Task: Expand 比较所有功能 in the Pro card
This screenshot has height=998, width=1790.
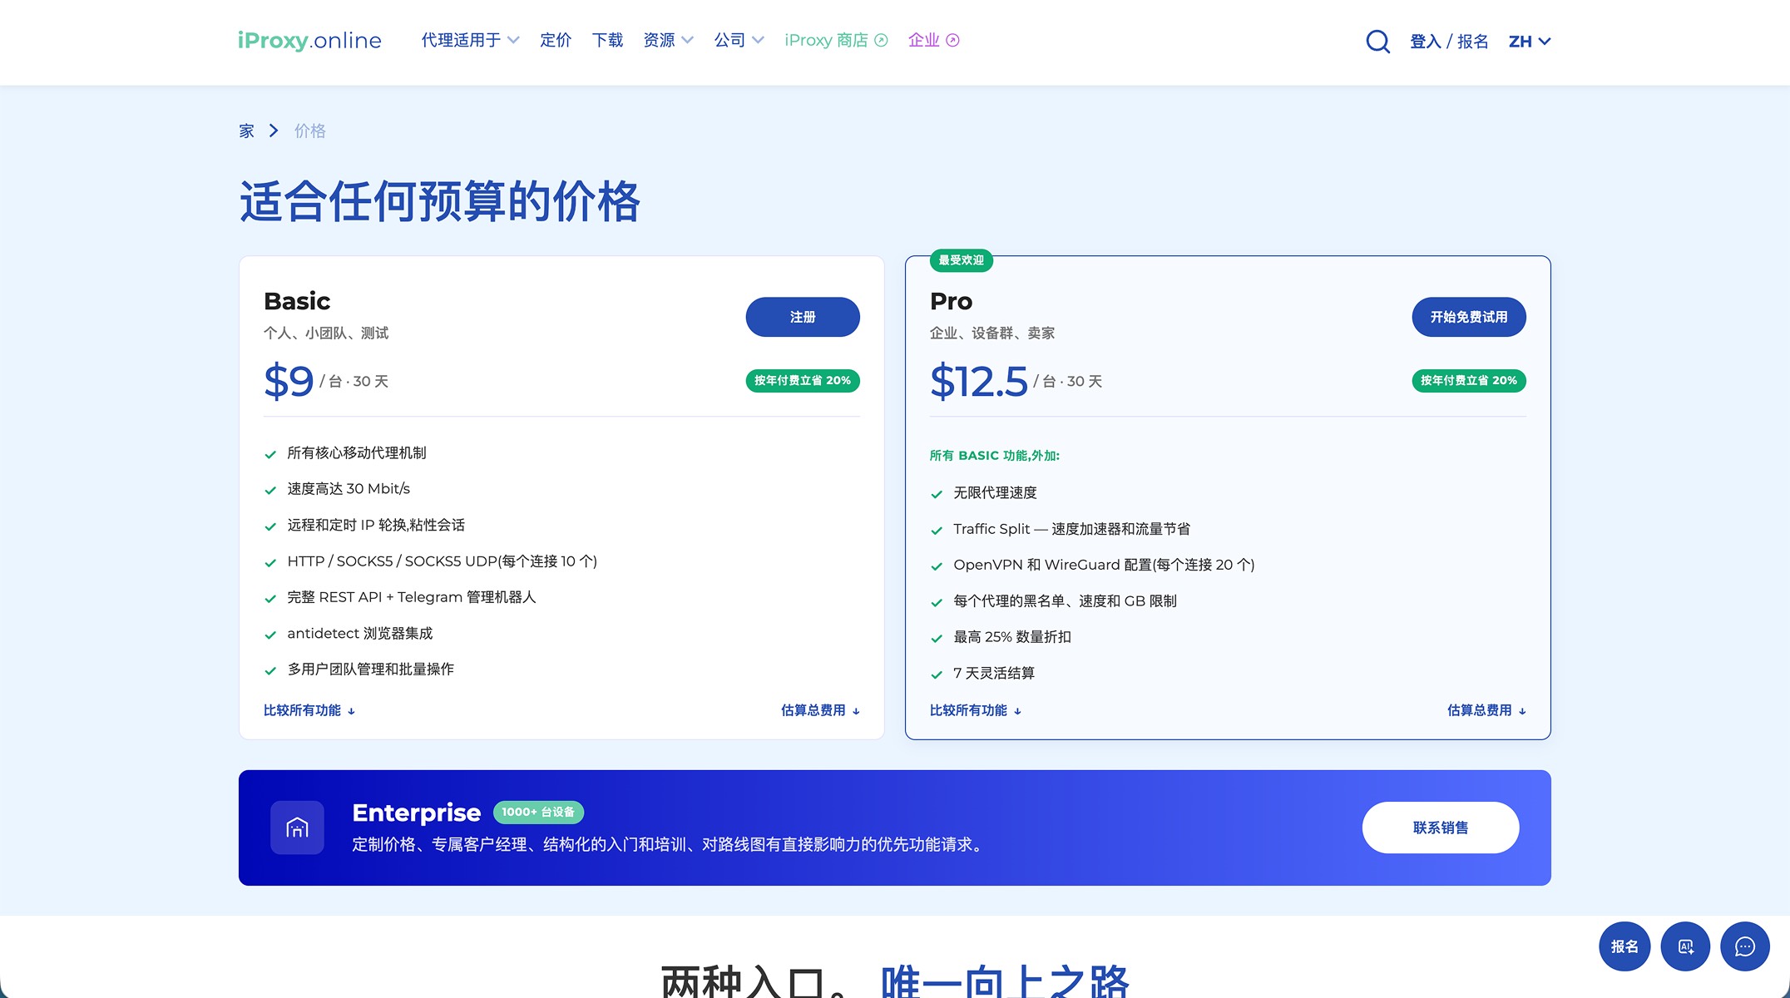Action: tap(976, 710)
